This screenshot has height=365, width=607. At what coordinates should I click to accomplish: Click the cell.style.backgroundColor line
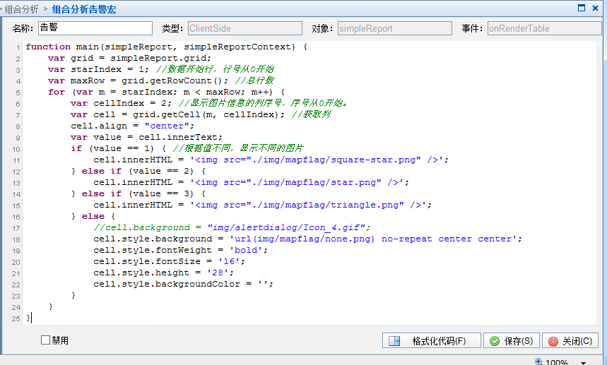183,284
